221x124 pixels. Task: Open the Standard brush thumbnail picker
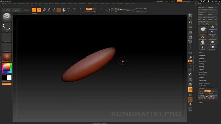tap(7, 18)
